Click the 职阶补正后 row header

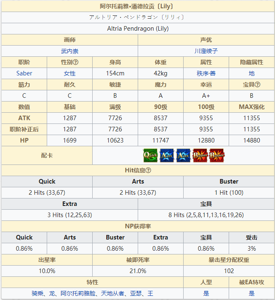coord(24,129)
